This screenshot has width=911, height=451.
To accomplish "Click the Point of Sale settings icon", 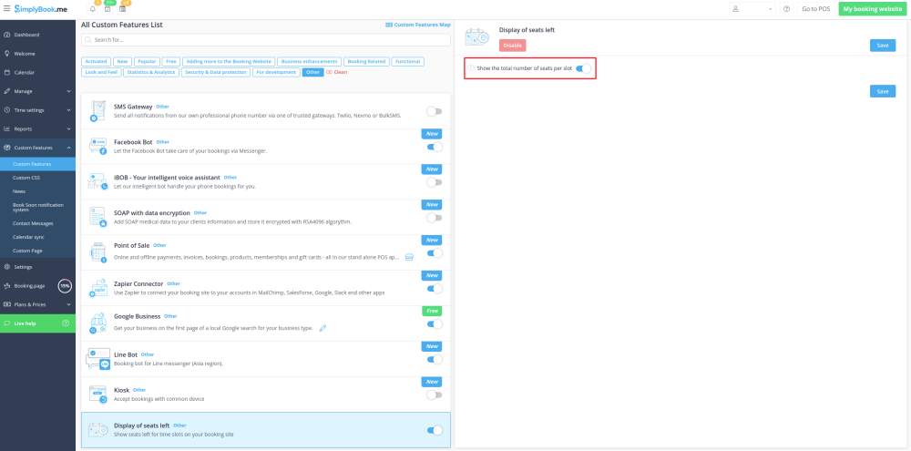I will coord(409,257).
